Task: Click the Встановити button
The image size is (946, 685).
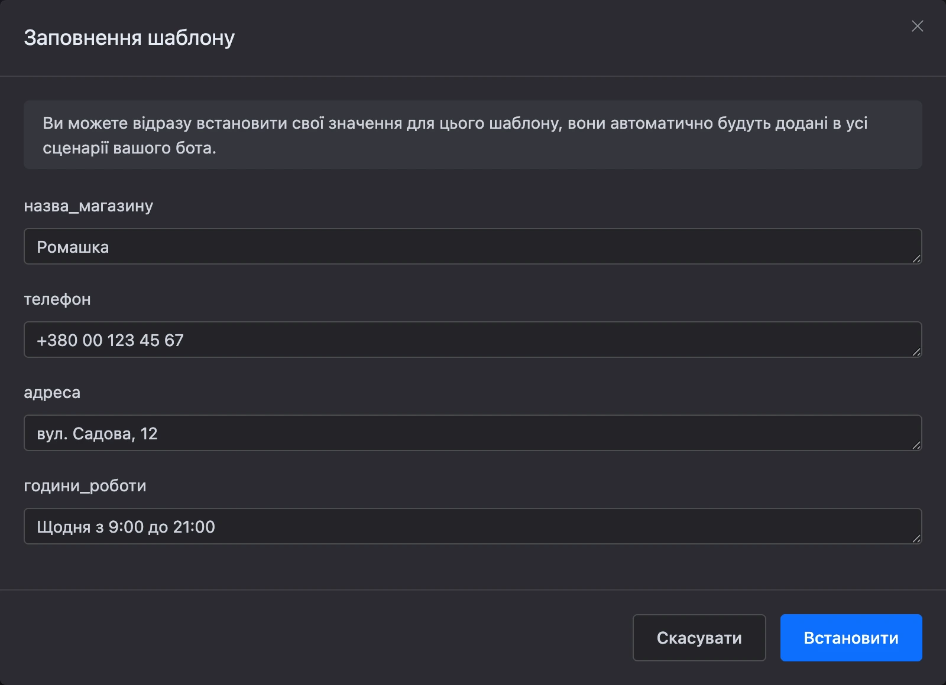Action: coord(851,638)
